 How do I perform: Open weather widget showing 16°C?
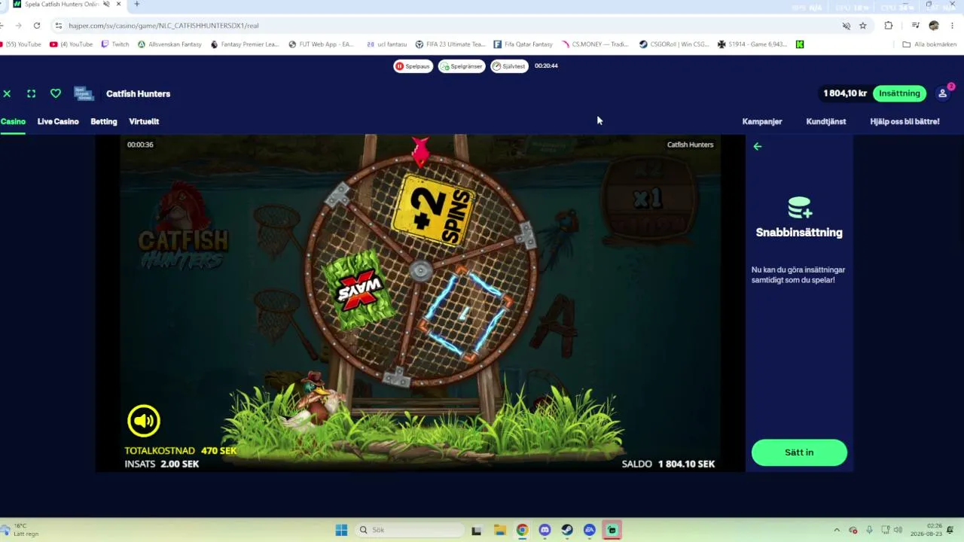tap(21, 530)
